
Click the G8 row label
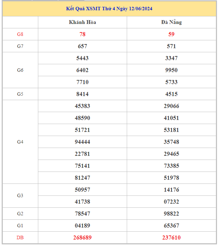[20, 34]
